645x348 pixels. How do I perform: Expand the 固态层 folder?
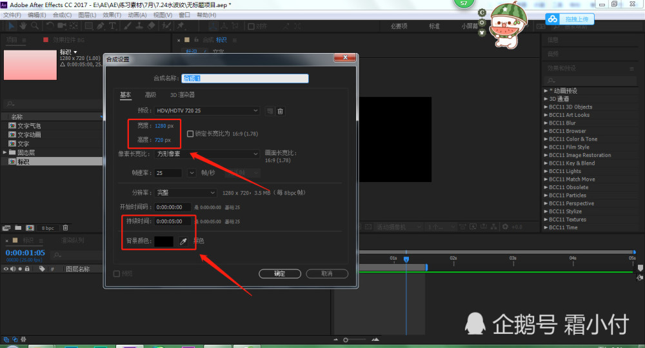pyautogui.click(x=5, y=152)
